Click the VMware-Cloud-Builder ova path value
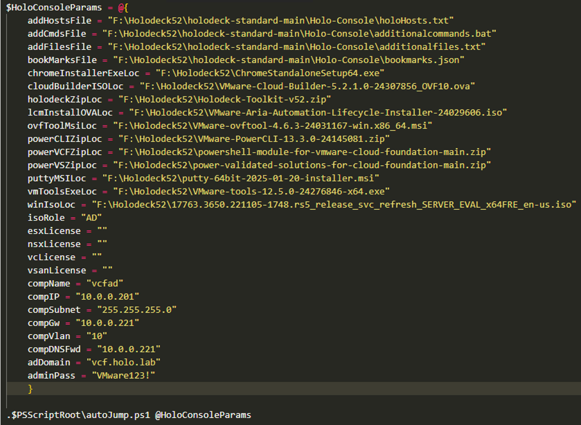Screen dimensions: 581x425 click(x=307, y=86)
